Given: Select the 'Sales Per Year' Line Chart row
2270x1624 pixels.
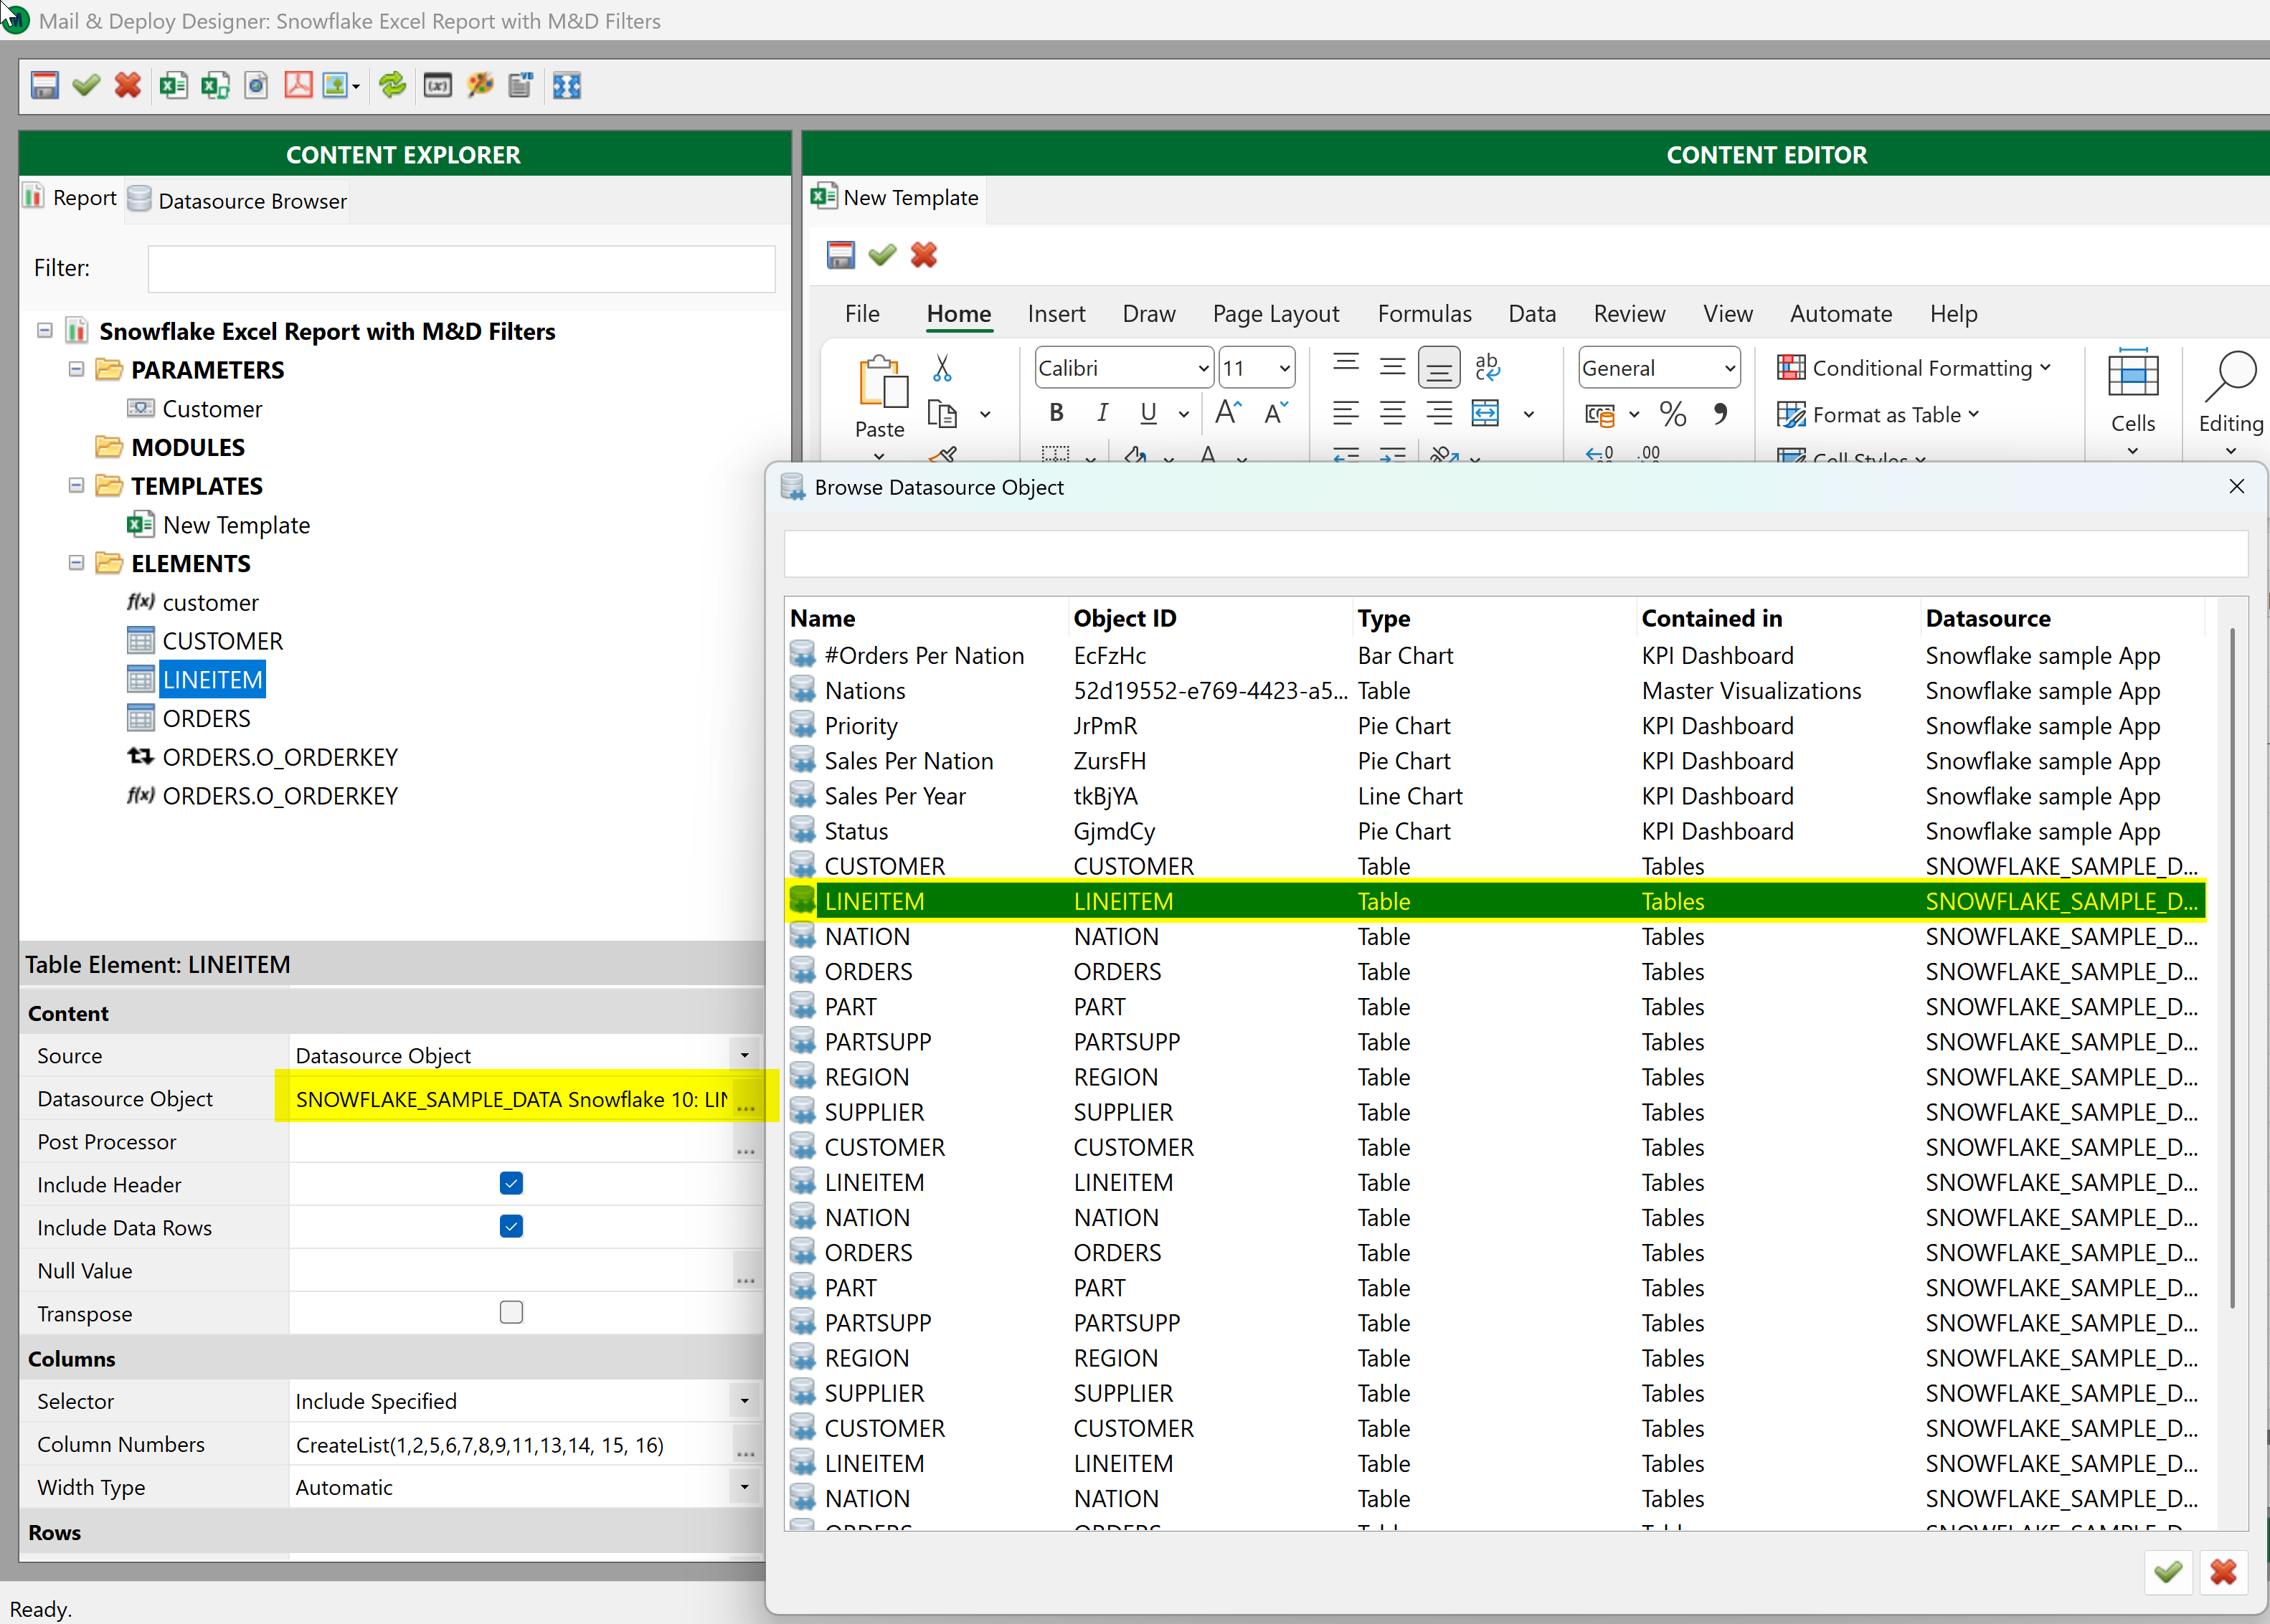Looking at the screenshot, I should (x=1494, y=796).
